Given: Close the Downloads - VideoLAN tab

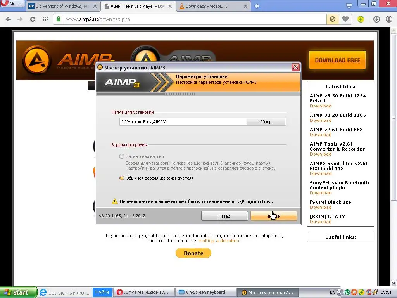Looking at the screenshot, I should pos(245,6).
